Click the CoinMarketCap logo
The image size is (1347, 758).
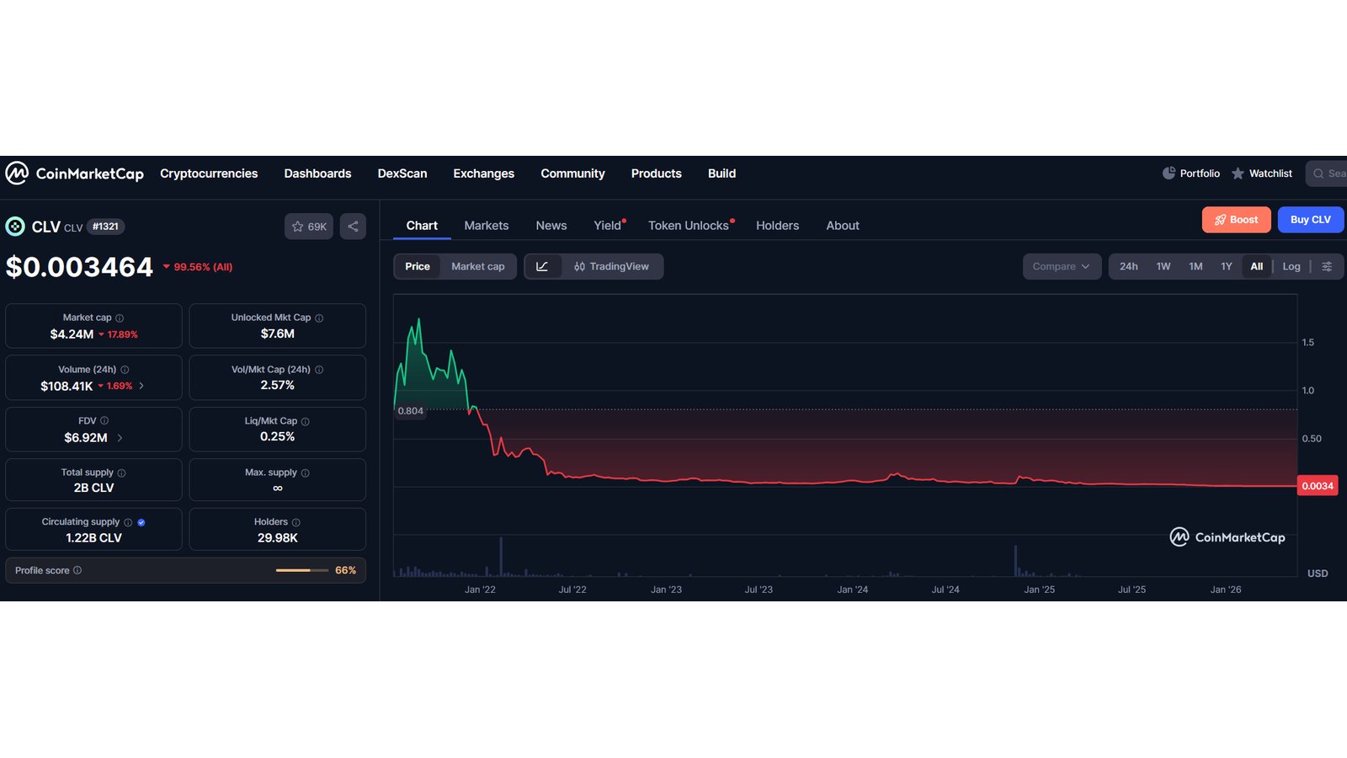coord(74,173)
